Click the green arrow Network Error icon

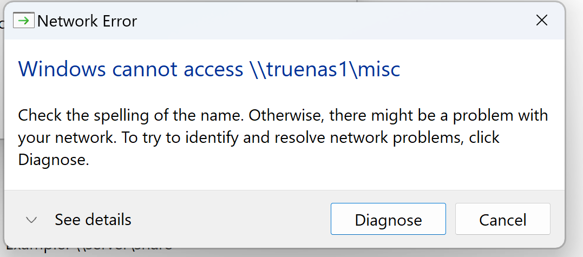(x=23, y=21)
